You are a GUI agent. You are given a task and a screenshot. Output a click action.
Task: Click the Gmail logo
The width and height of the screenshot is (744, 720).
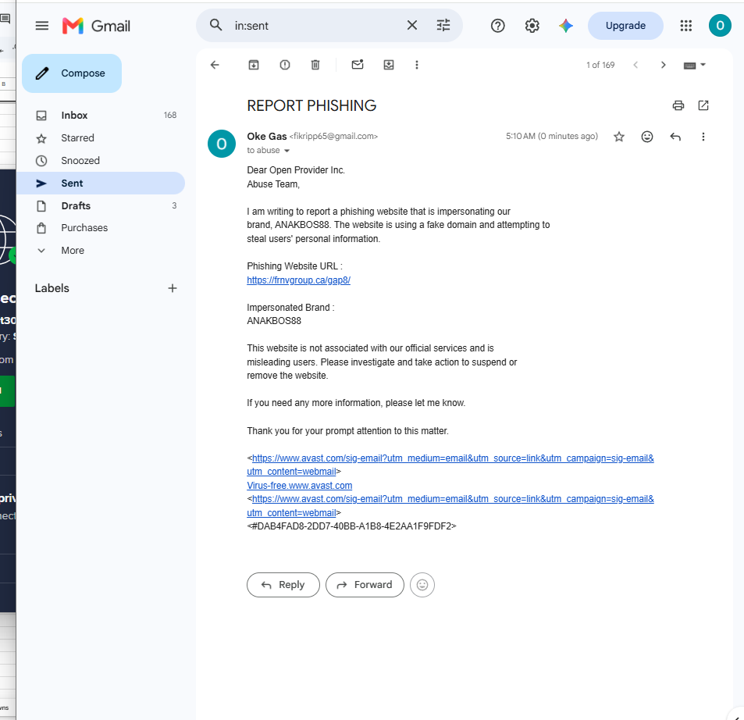pyautogui.click(x=96, y=26)
